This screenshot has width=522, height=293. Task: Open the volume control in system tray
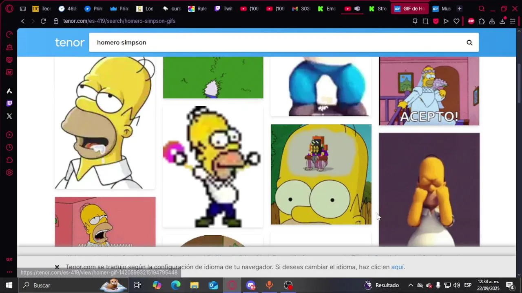pyautogui.click(x=457, y=285)
